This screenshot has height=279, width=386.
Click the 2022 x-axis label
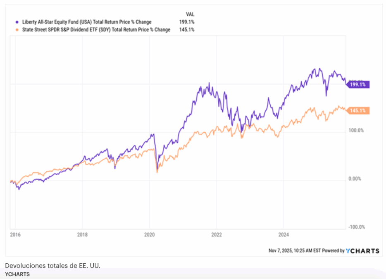216,235
